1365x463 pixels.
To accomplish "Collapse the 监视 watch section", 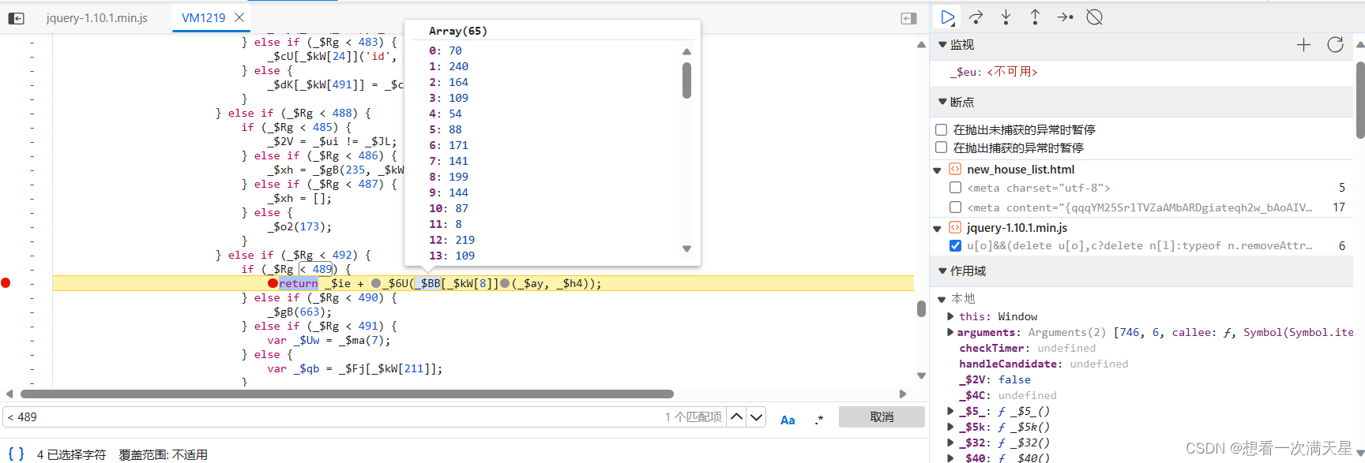I will pyautogui.click(x=942, y=45).
